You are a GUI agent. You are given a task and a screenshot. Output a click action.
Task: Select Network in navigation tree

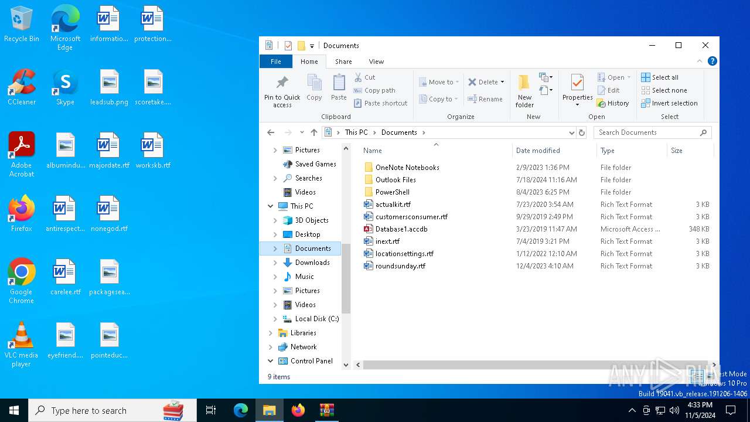point(304,347)
